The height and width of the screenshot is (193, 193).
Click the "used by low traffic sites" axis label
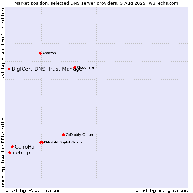click(3, 151)
